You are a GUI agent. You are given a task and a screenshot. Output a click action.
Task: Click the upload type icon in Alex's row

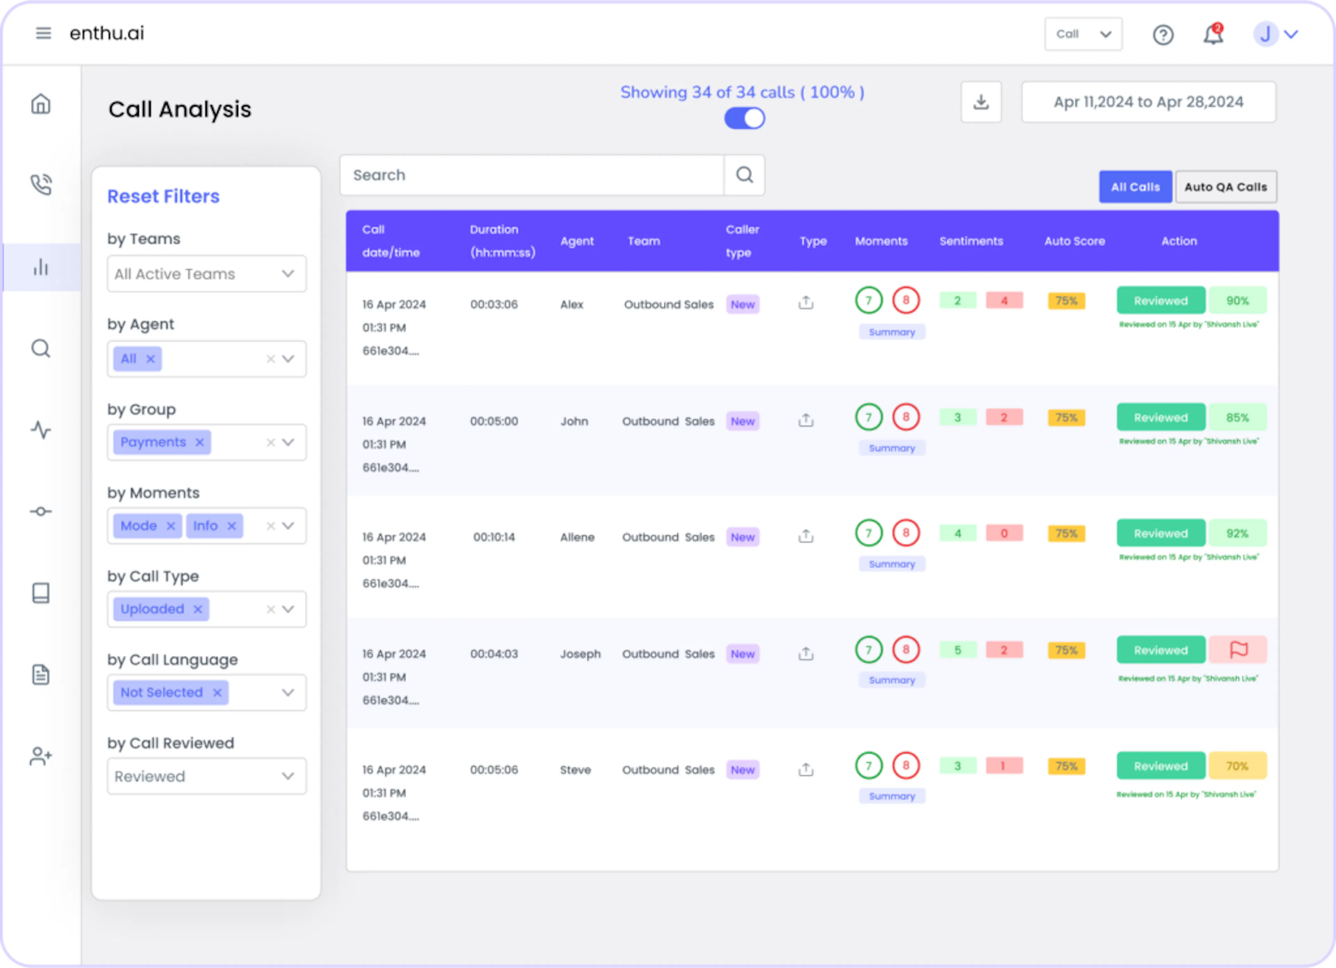806,303
